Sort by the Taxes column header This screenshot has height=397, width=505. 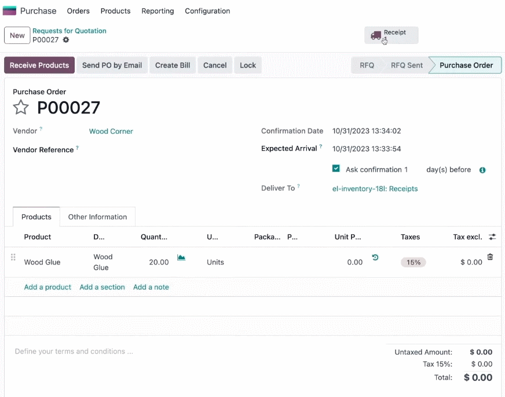(410, 237)
